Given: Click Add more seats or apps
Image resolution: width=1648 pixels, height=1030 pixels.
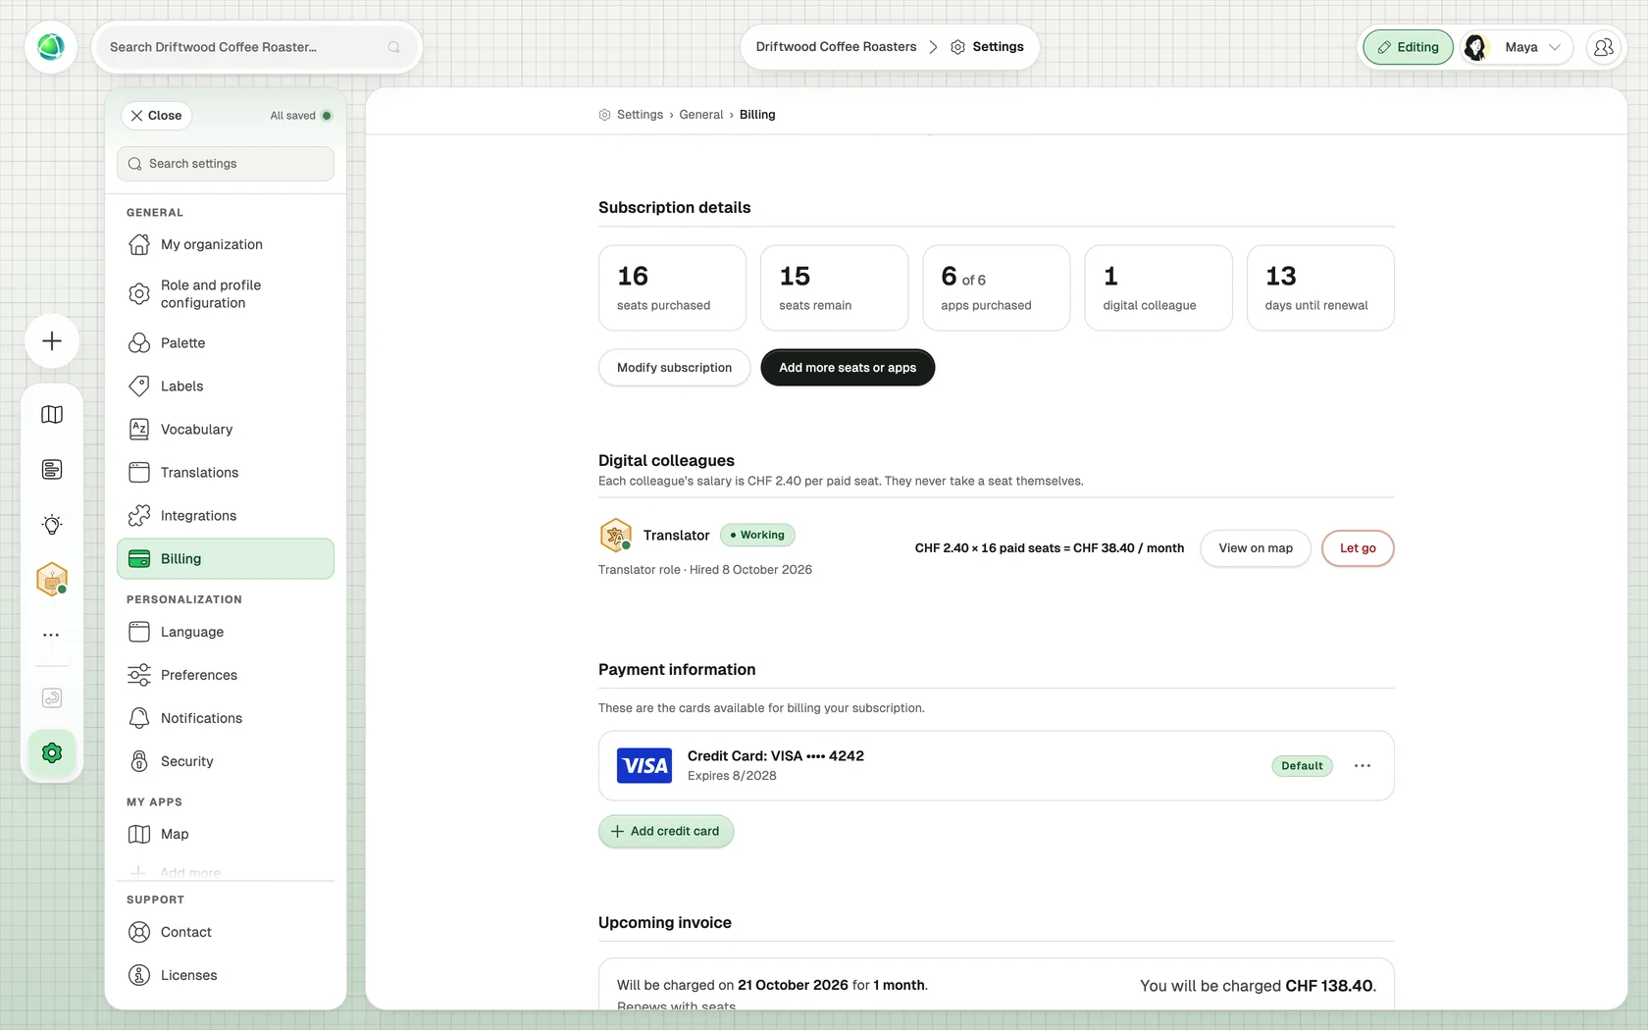Looking at the screenshot, I should tap(848, 368).
